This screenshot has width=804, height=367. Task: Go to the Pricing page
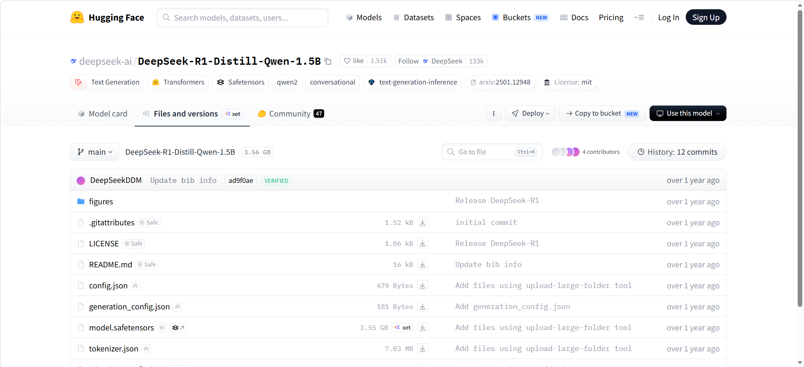coord(611,17)
